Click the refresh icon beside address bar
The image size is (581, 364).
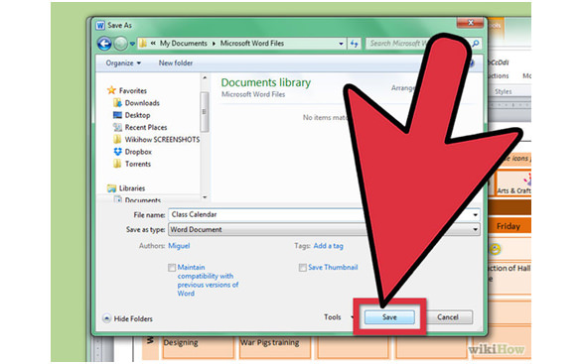(x=354, y=44)
